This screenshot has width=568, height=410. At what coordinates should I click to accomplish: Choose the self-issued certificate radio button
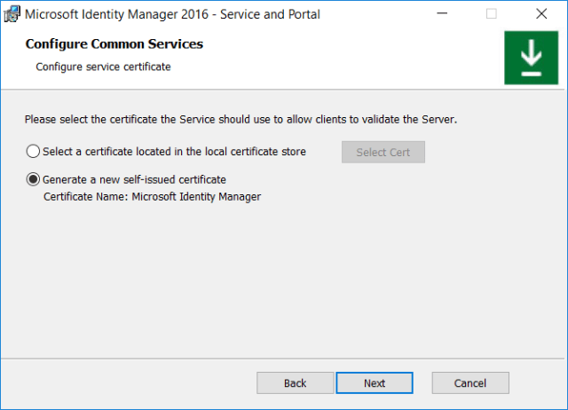click(34, 179)
